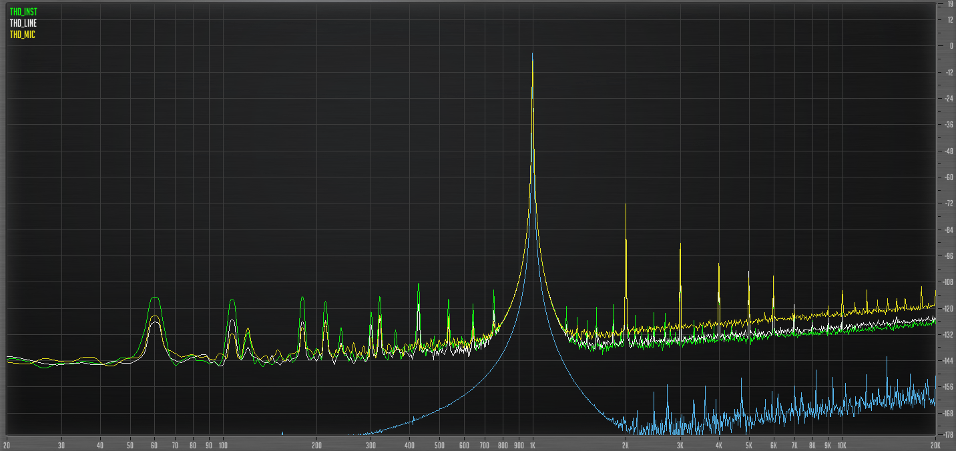Click the green THD_INST legend label
This screenshot has width=956, height=451.
click(23, 12)
